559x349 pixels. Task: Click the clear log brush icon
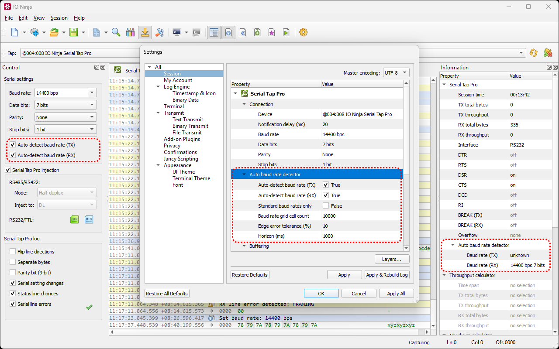tap(159, 32)
